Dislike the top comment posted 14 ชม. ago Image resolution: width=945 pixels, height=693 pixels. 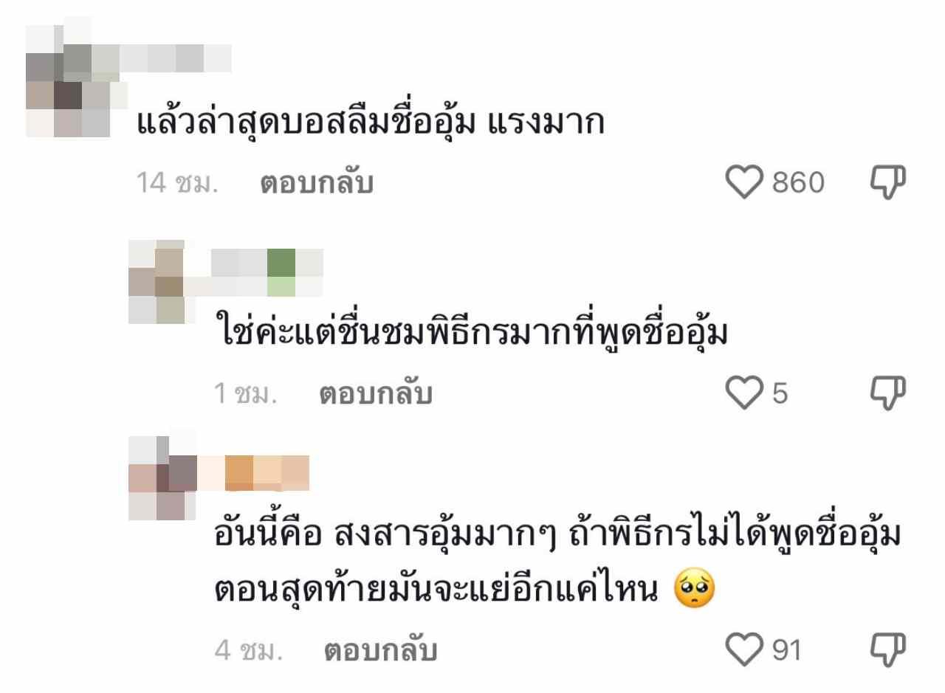[x=888, y=182]
